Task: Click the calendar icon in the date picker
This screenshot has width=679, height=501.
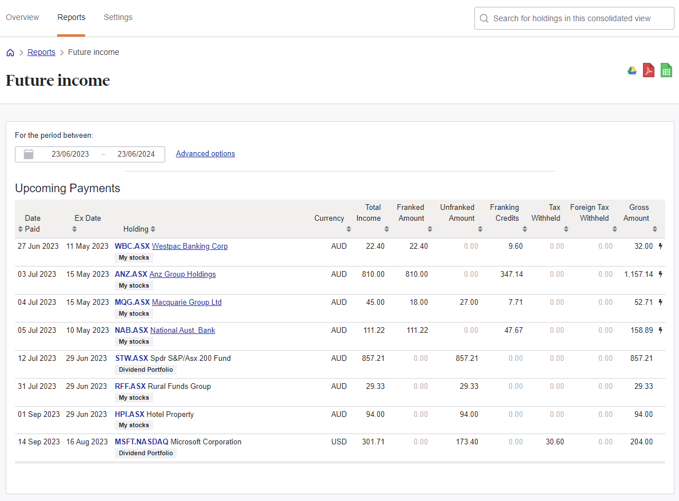Action: (x=29, y=154)
